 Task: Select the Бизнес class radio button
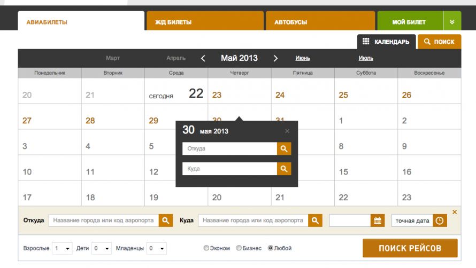click(x=239, y=248)
